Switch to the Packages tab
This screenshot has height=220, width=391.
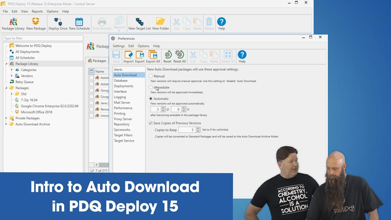coord(97,61)
